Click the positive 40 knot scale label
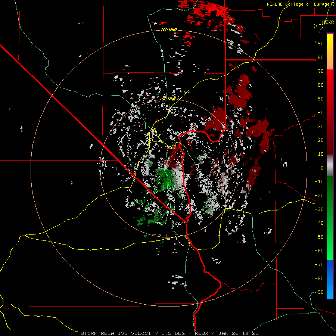 tap(321, 113)
